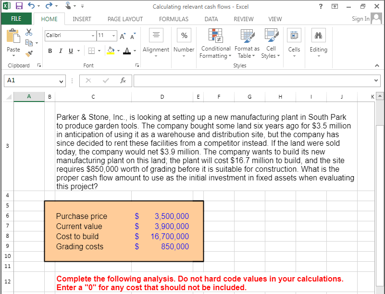This screenshot has width=385, height=294.
Task: Open the Cell Styles gallery
Action: tap(271, 43)
